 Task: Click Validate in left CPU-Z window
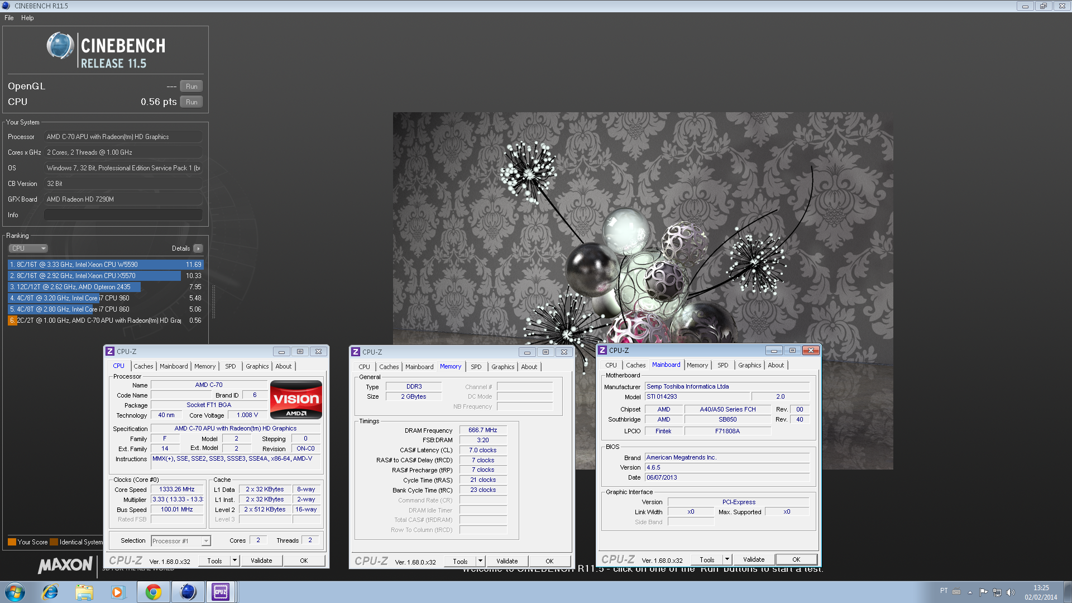click(x=261, y=561)
